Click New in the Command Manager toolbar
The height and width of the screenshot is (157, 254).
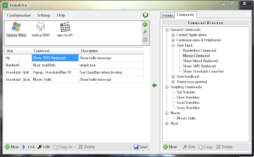(x=170, y=147)
